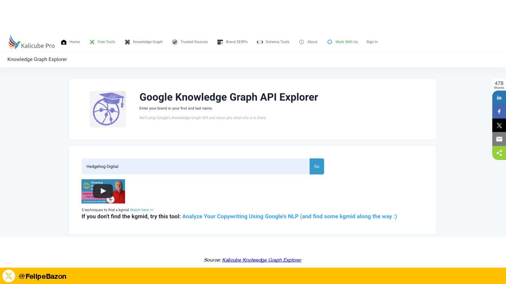Image resolution: width=506 pixels, height=284 pixels.
Task: Click the Sign In link
Action: click(372, 42)
